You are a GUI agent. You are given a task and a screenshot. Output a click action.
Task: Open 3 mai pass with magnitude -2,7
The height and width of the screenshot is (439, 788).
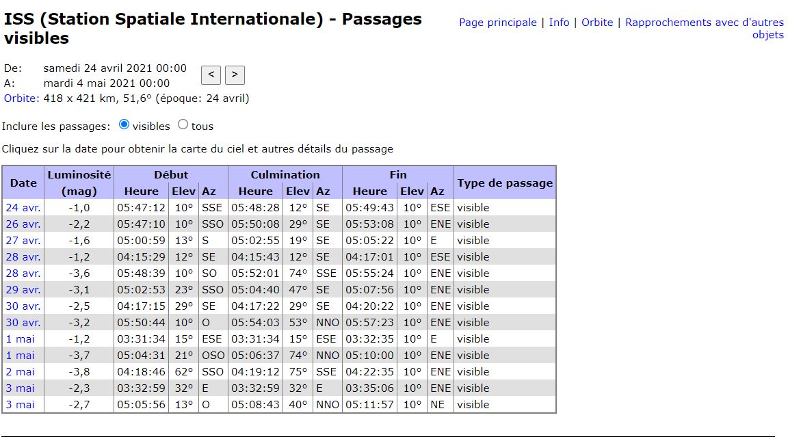point(19,405)
